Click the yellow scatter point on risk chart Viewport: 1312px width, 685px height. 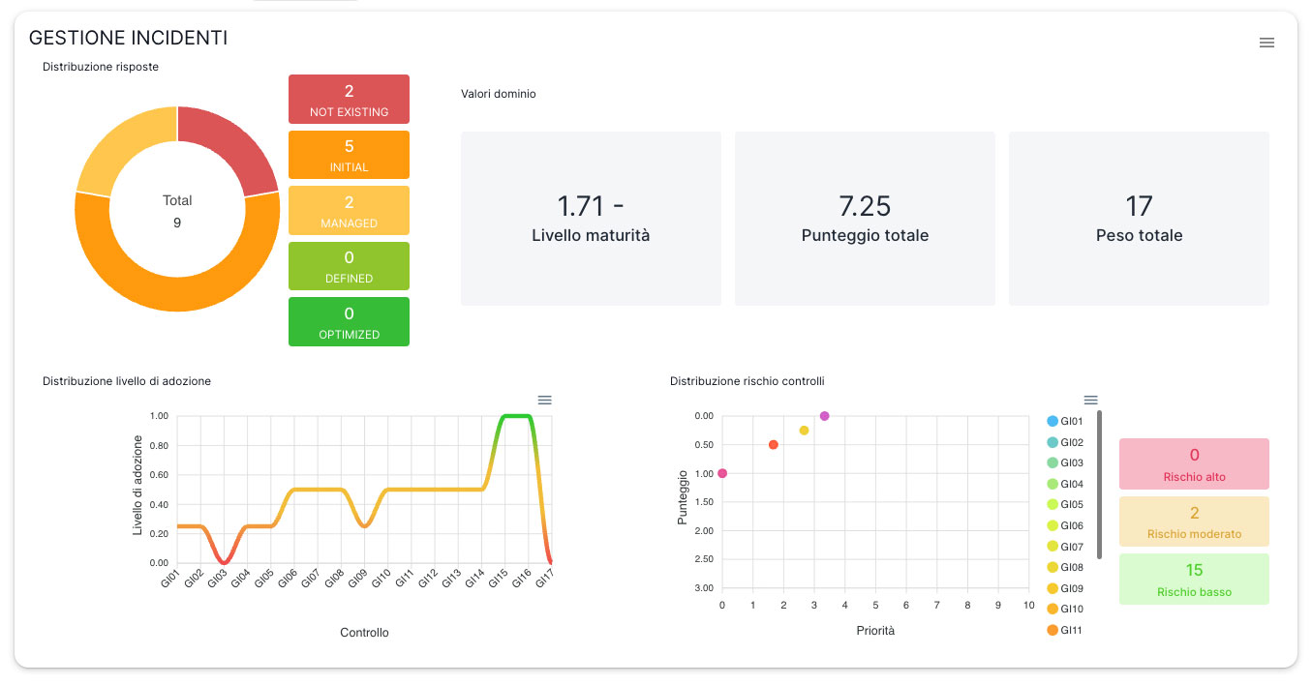(x=804, y=431)
